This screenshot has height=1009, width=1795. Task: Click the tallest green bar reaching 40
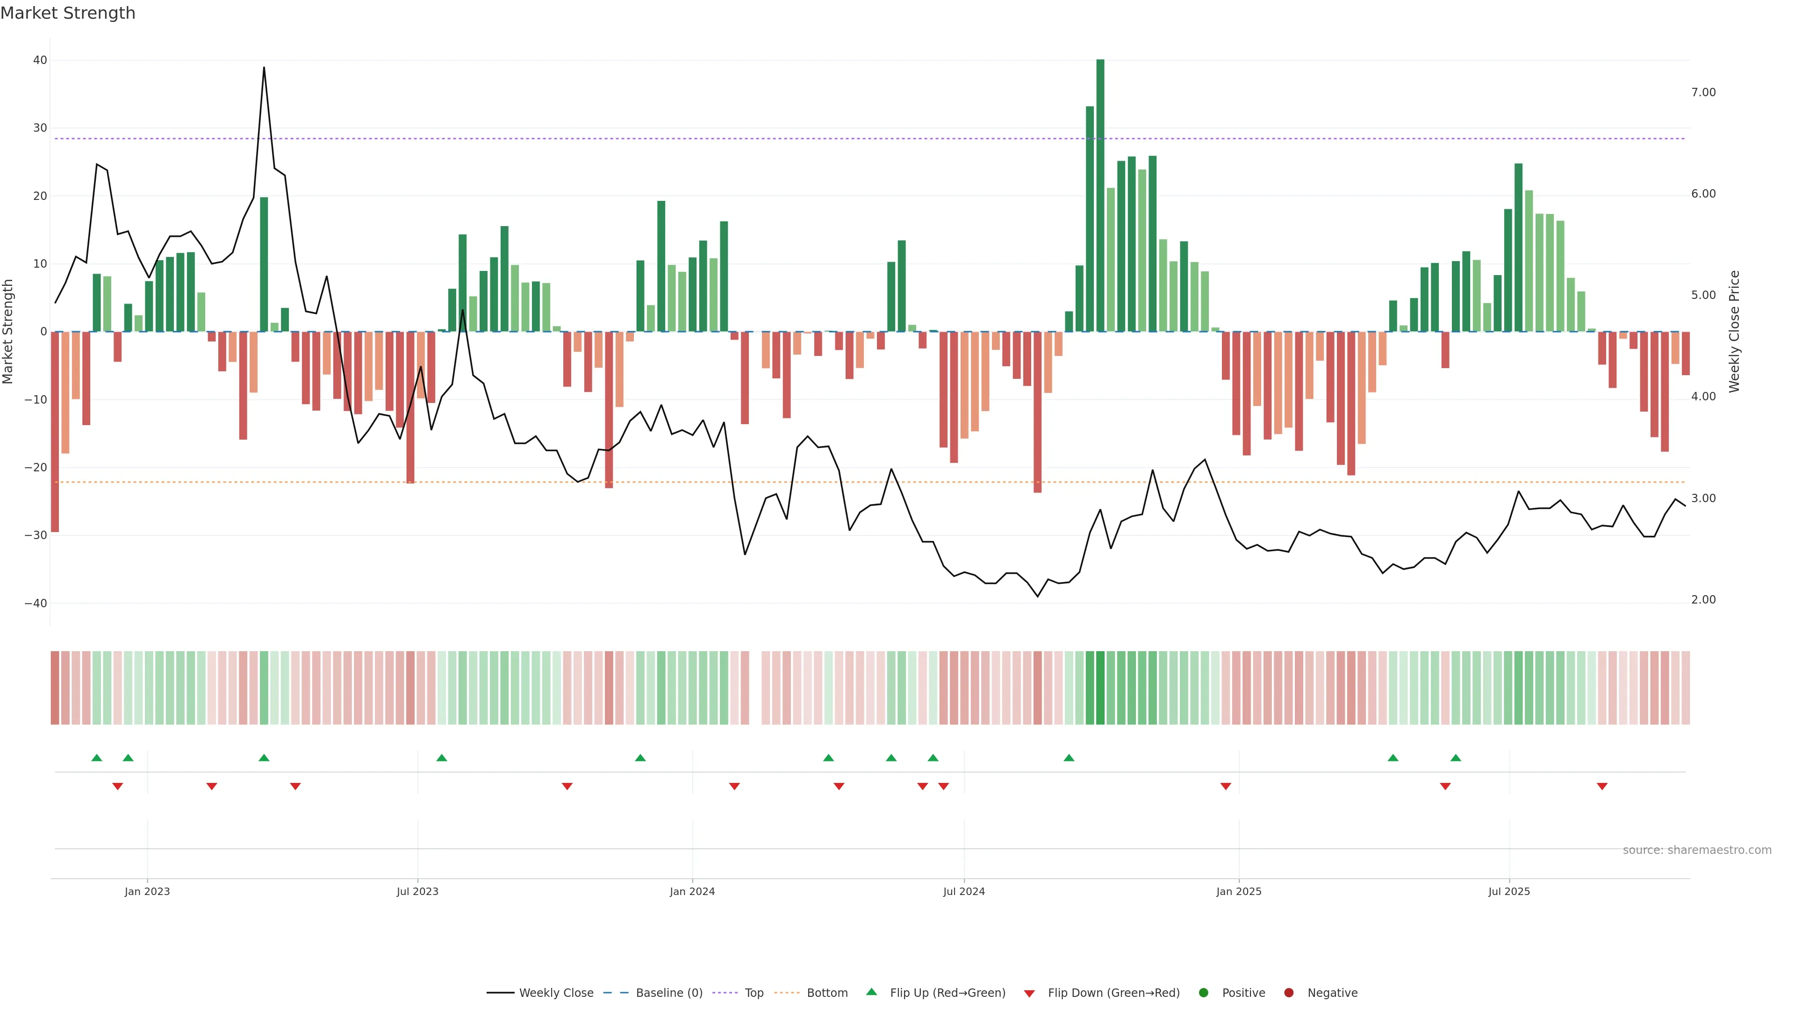[1100, 195]
